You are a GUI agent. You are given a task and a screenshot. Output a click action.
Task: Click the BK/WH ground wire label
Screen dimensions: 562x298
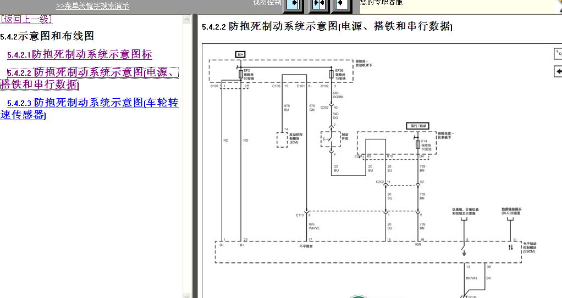click(471, 278)
